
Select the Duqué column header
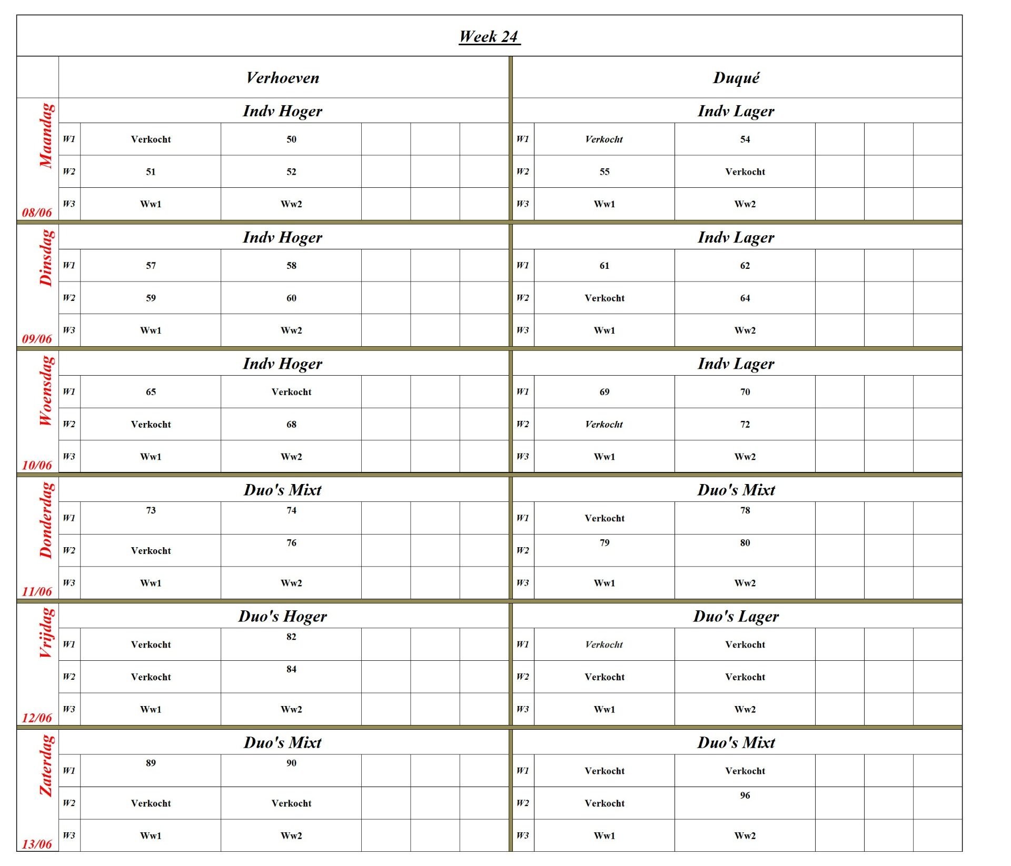coord(736,78)
